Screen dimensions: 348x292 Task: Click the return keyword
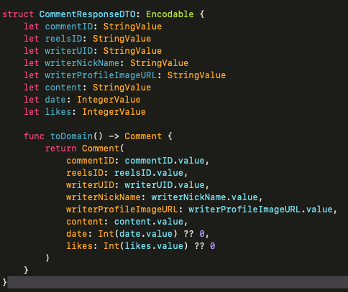tap(60, 149)
